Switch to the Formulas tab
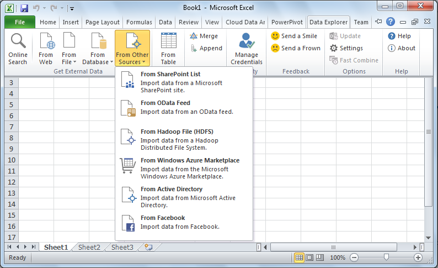 coord(139,22)
